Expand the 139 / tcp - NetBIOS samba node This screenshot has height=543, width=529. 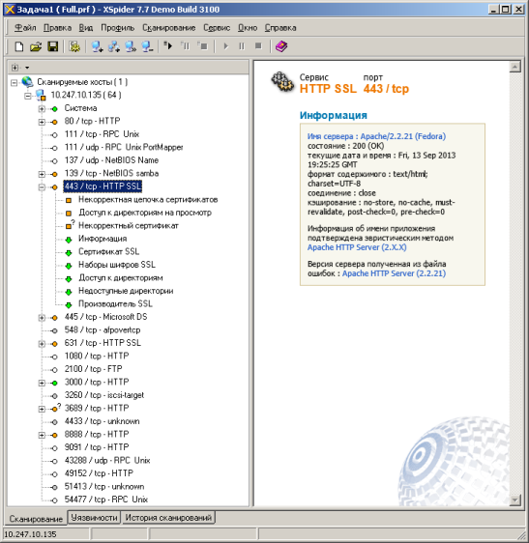[42, 174]
